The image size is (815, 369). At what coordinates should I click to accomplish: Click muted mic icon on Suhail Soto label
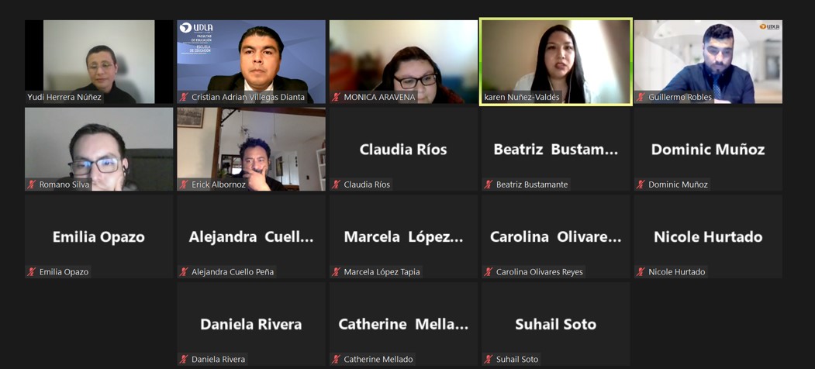pos(488,359)
